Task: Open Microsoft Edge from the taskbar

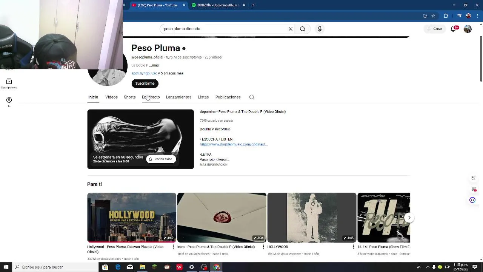Action: (118, 267)
